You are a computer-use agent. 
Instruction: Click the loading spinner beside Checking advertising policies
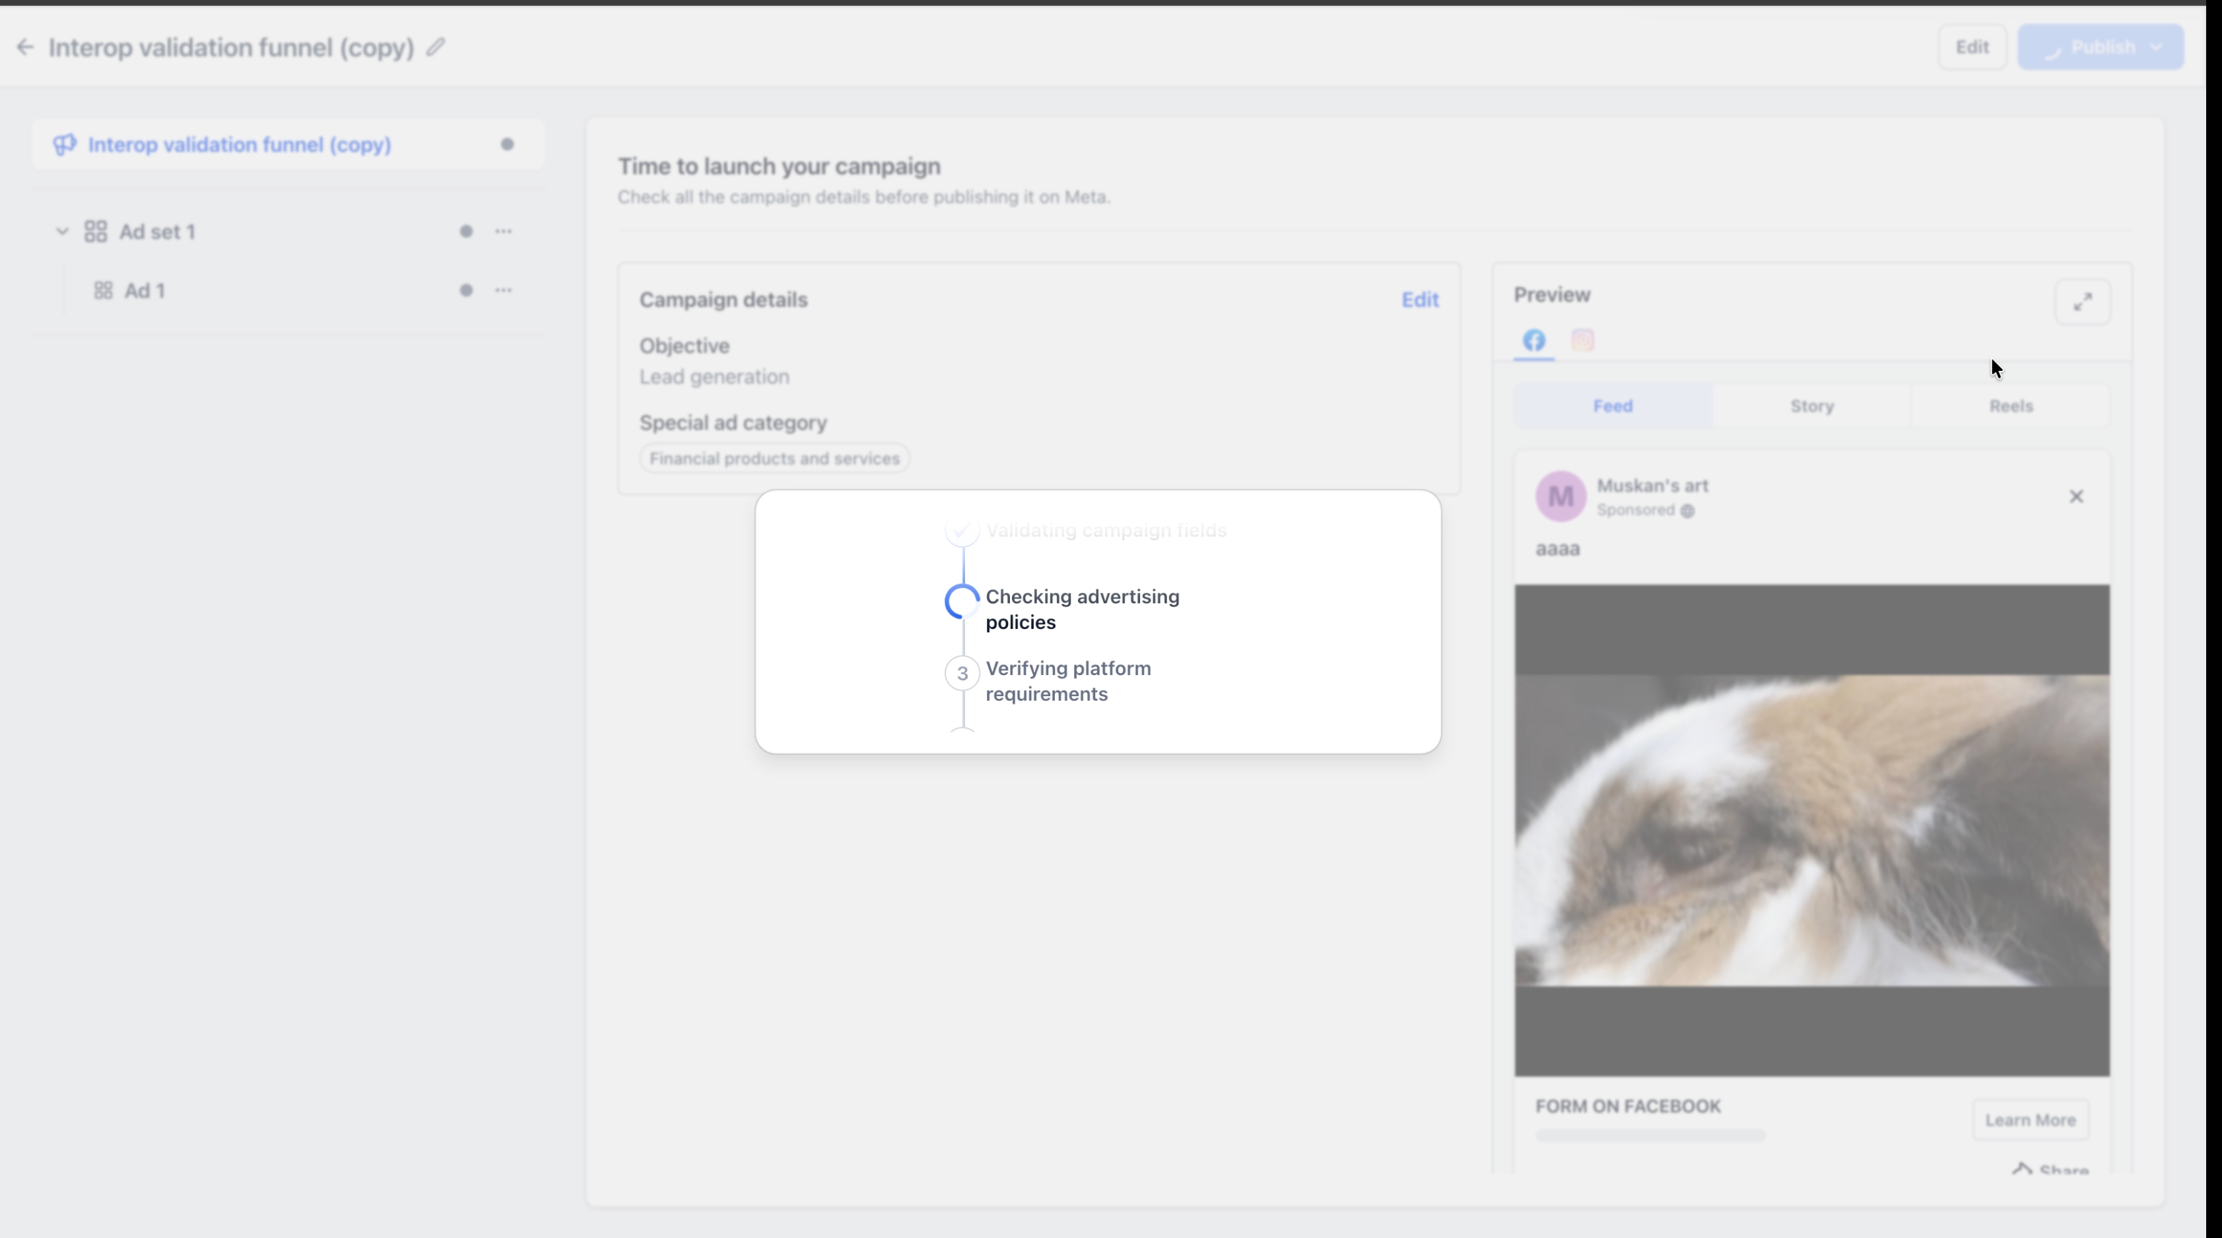click(x=962, y=602)
